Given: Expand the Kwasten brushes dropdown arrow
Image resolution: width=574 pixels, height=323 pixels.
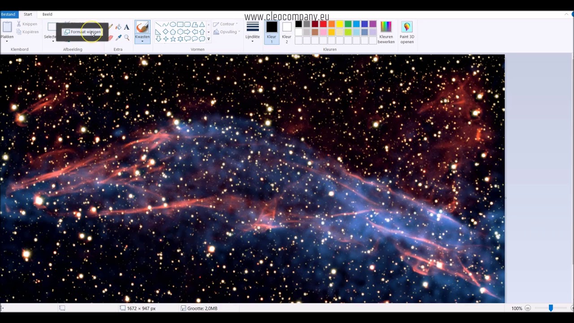Looking at the screenshot, I should click(x=142, y=41).
